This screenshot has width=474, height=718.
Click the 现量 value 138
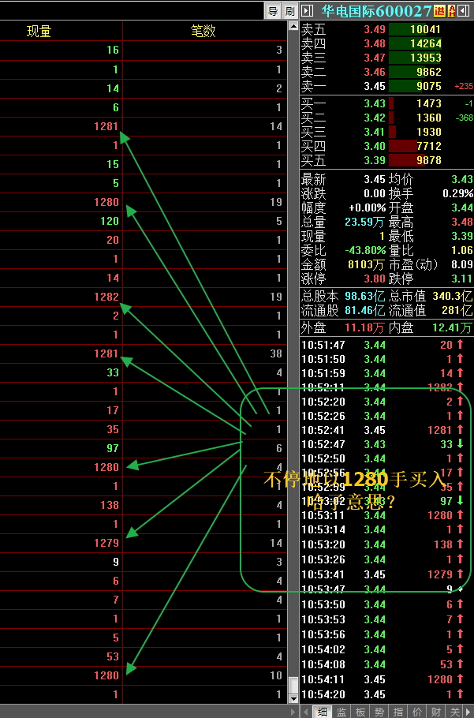[x=110, y=505]
